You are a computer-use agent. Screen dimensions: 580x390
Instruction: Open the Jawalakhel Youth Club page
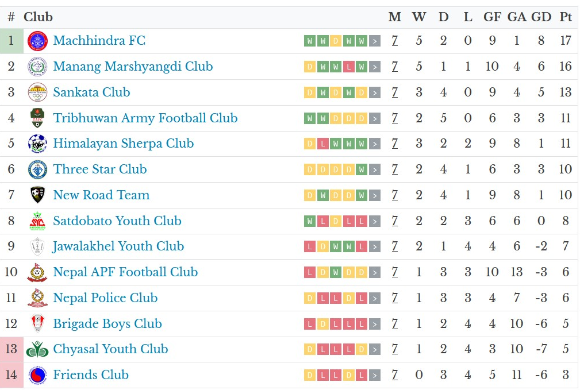[118, 246]
